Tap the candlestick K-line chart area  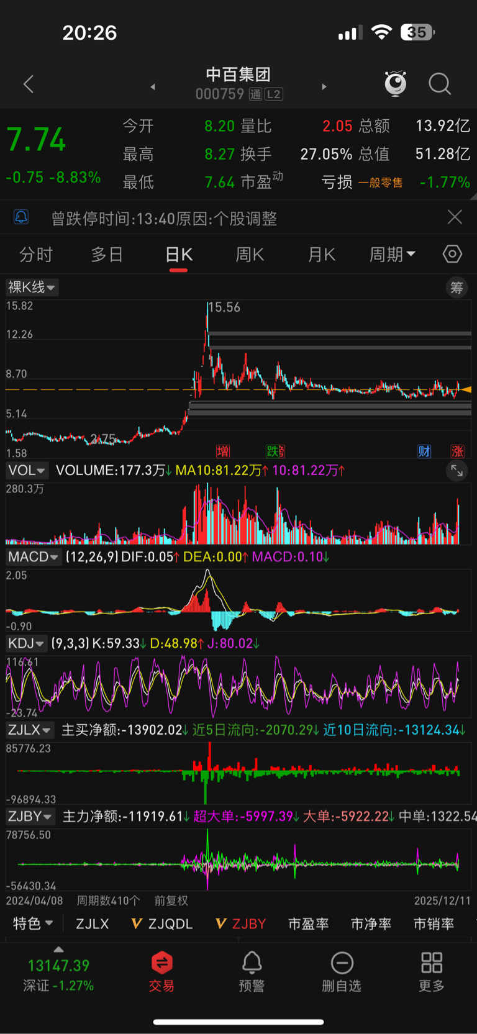[238, 380]
